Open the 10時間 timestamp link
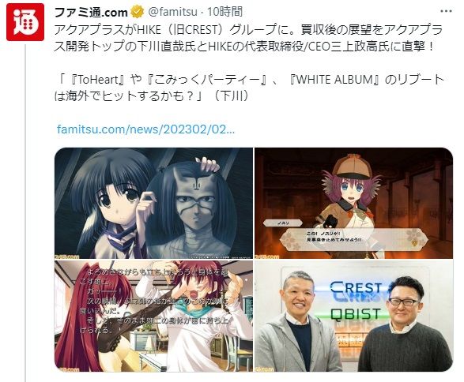 pos(225,12)
